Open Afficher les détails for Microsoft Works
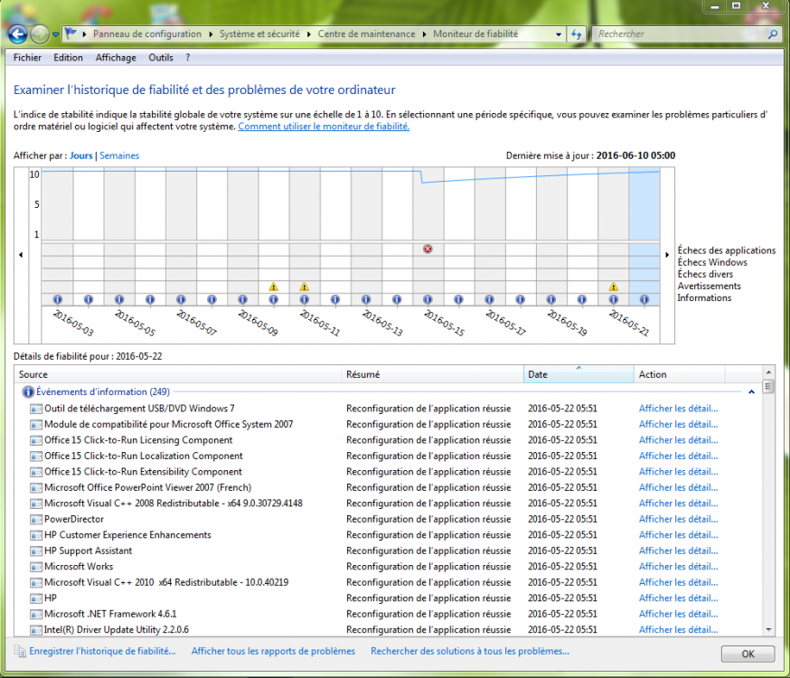Screen dimensions: 790x678 tap(678, 567)
